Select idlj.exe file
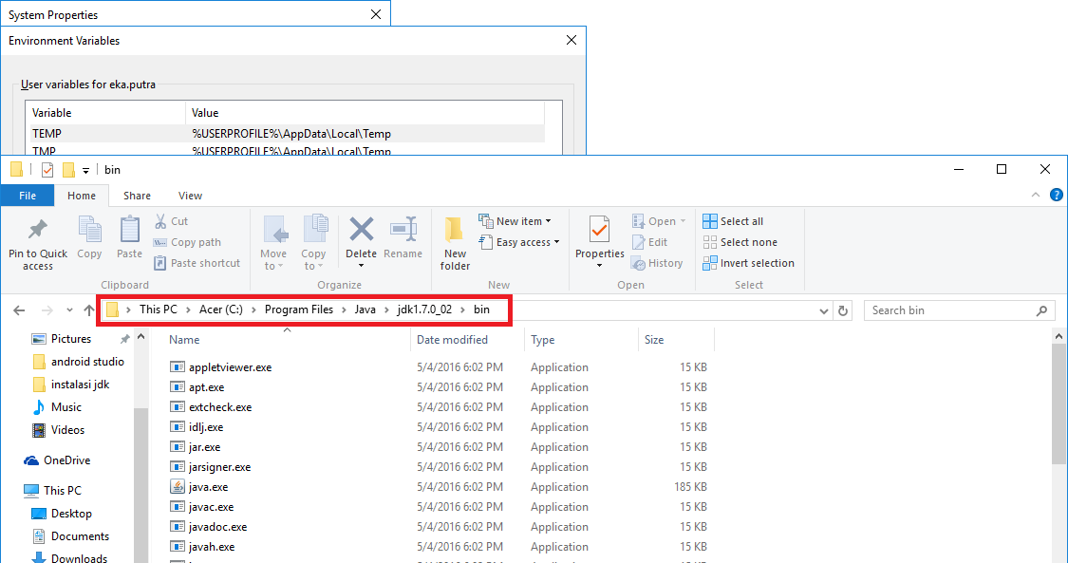Screen dimensions: 1068x563 pyautogui.click(x=206, y=427)
